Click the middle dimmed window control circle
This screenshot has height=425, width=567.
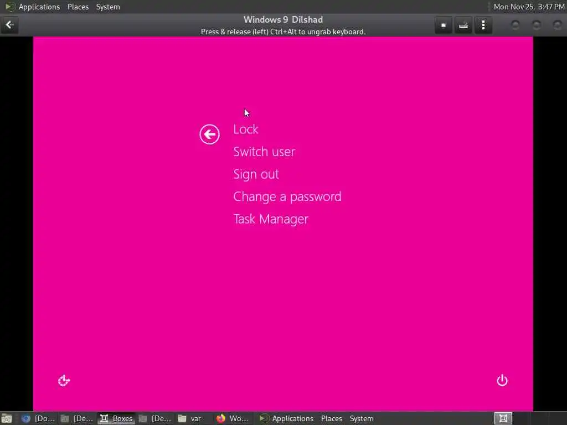[x=536, y=25]
